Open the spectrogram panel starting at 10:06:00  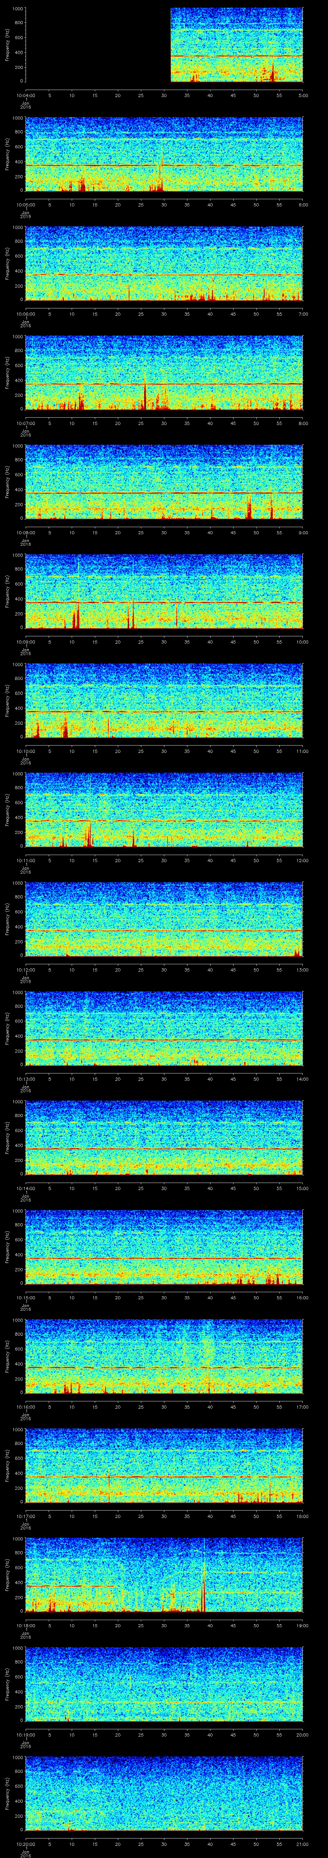tap(164, 264)
